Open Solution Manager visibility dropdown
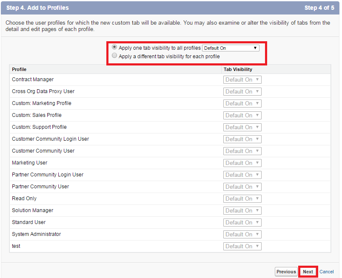Viewport: 342px width, 278px height. 242,211
